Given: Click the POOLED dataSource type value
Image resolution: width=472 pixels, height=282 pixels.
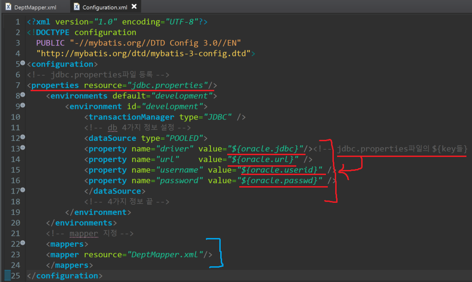Looking at the screenshot, I should click(x=184, y=138).
